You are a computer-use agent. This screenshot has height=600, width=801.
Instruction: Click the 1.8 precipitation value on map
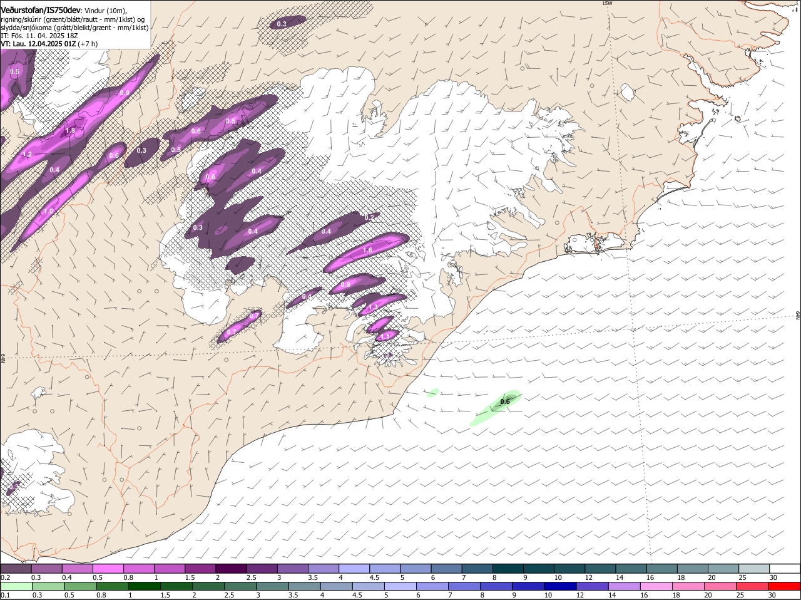[70, 131]
